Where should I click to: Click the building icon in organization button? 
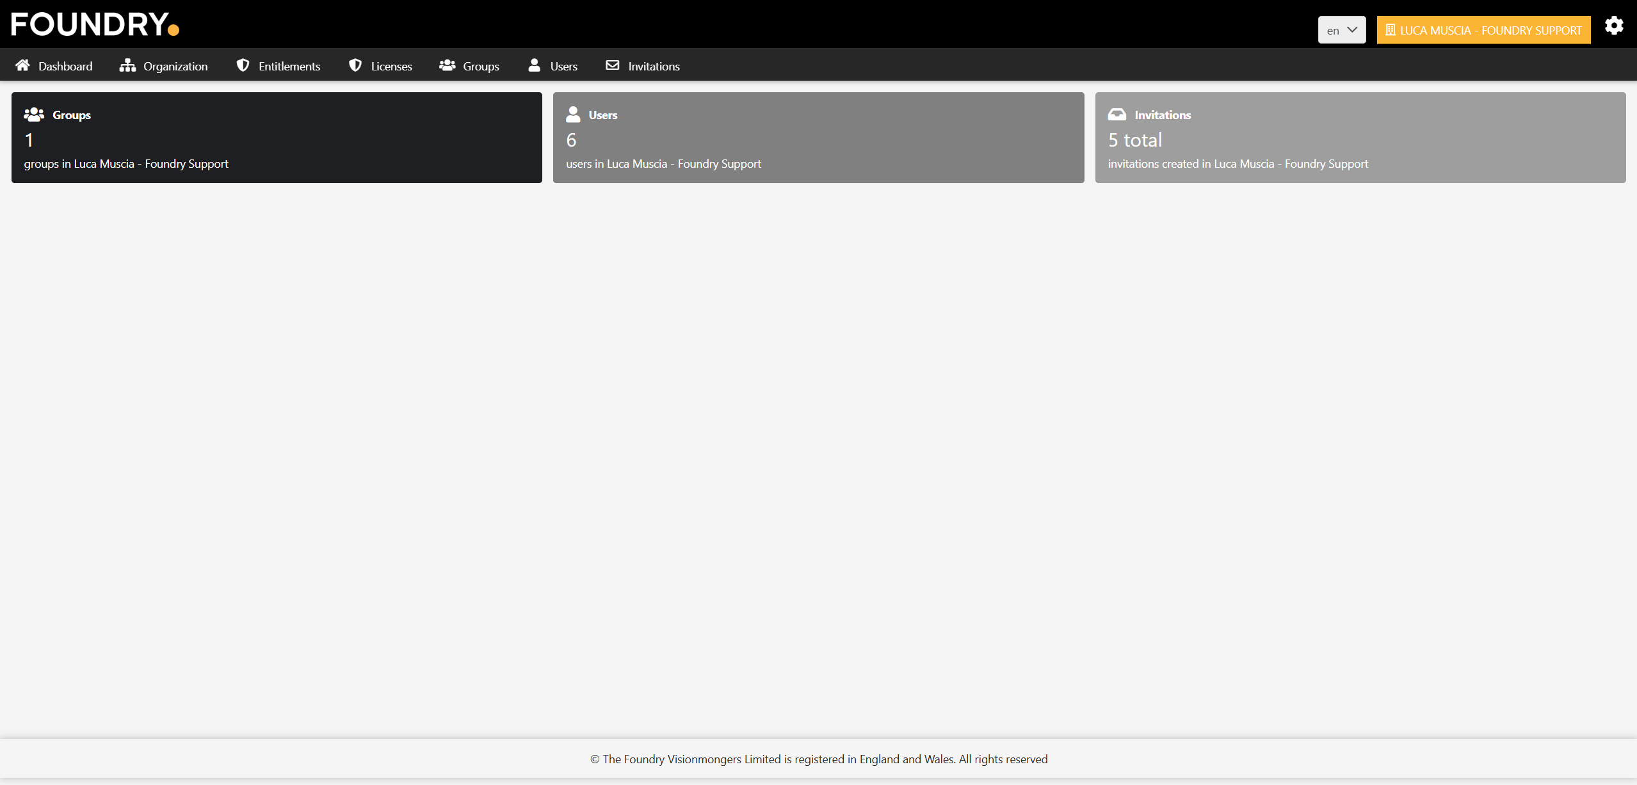coord(1391,30)
